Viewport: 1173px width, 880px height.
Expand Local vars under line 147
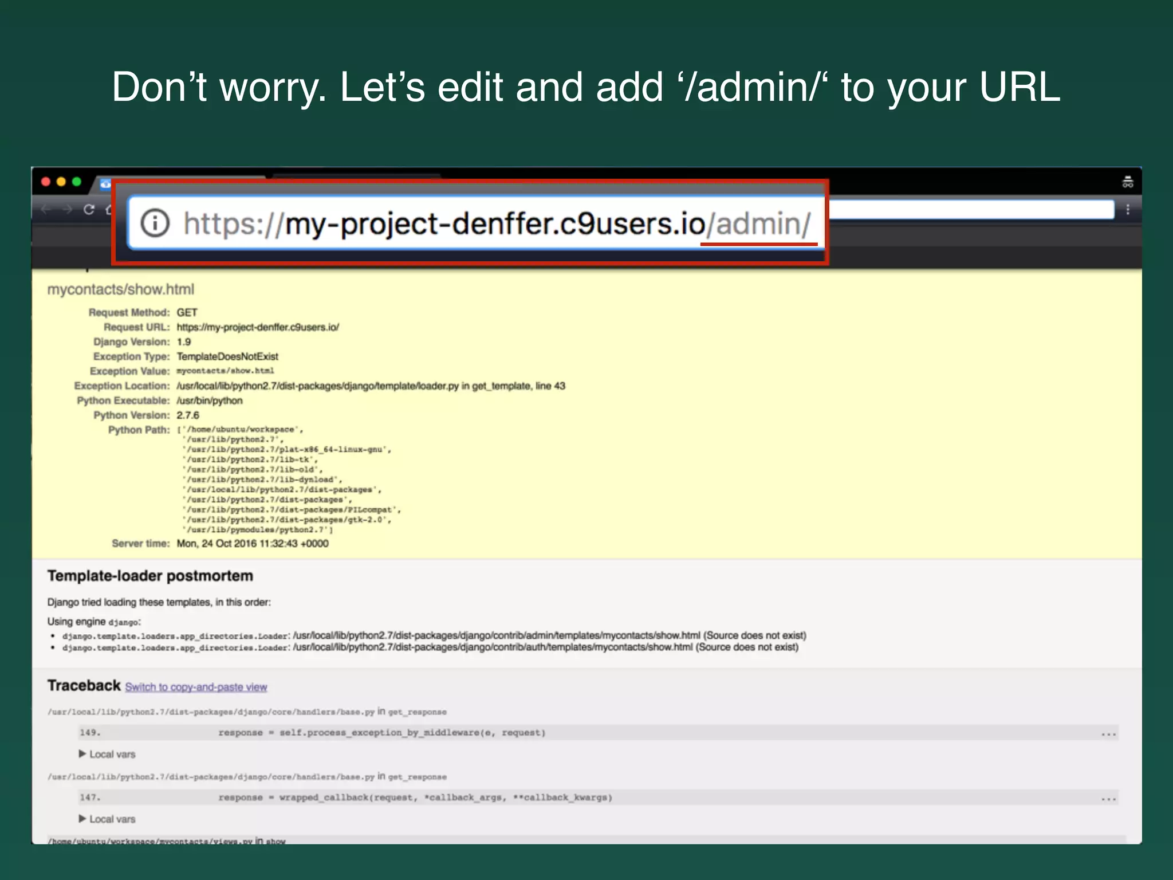(107, 819)
